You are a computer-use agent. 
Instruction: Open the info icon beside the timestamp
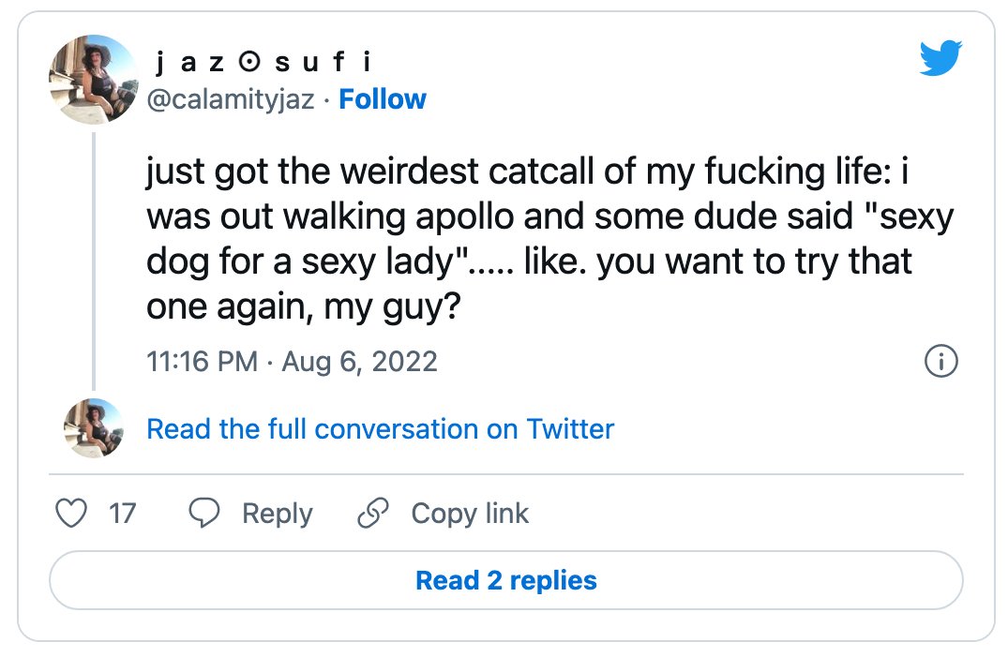coord(941,361)
